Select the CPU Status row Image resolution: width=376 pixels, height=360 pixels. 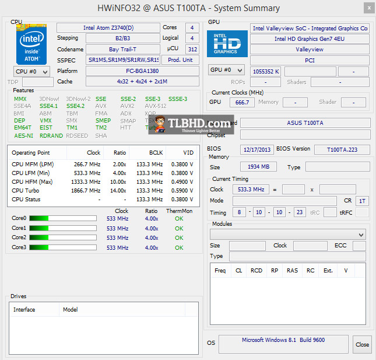(x=103, y=200)
